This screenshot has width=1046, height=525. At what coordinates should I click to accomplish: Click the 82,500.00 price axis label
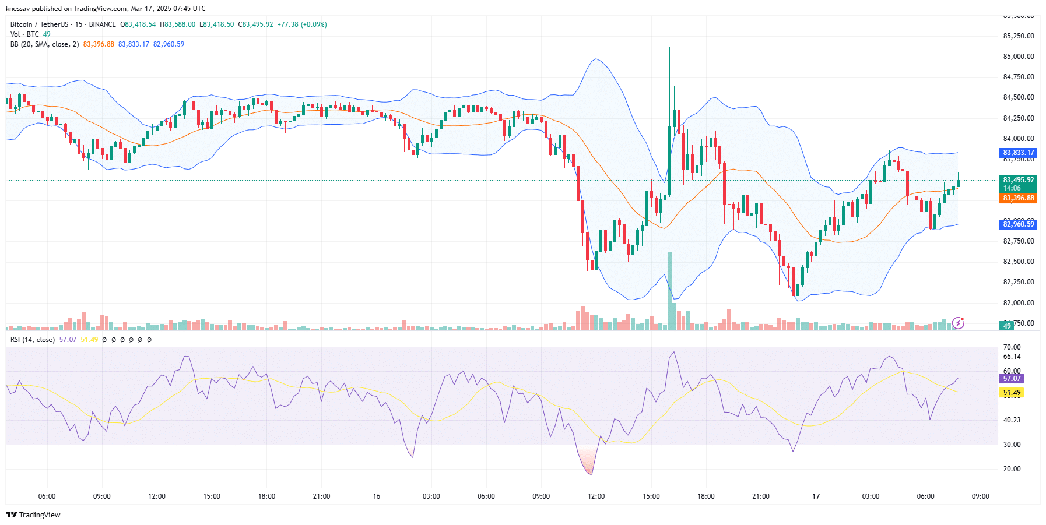(1019, 262)
